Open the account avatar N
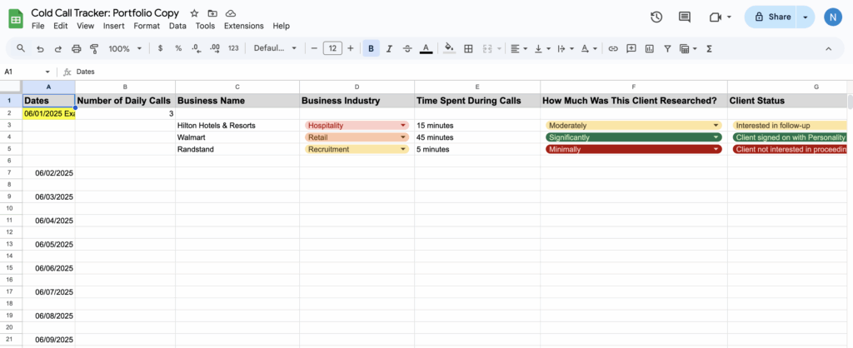The image size is (853, 348). pos(833,17)
